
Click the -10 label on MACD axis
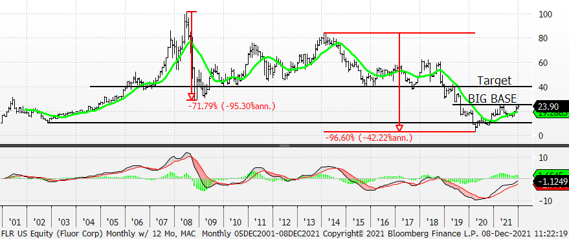tap(546, 201)
